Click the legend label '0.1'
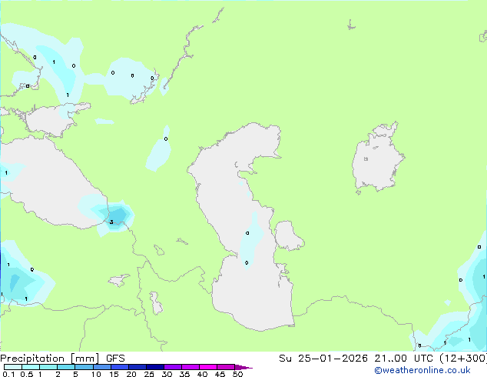Screen dimensions: 487x377 coord(8,374)
